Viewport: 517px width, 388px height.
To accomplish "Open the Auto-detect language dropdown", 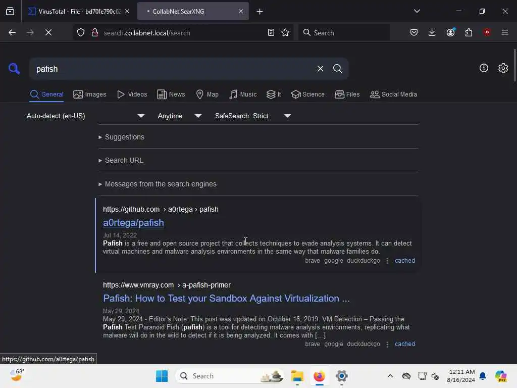I will (85, 116).
